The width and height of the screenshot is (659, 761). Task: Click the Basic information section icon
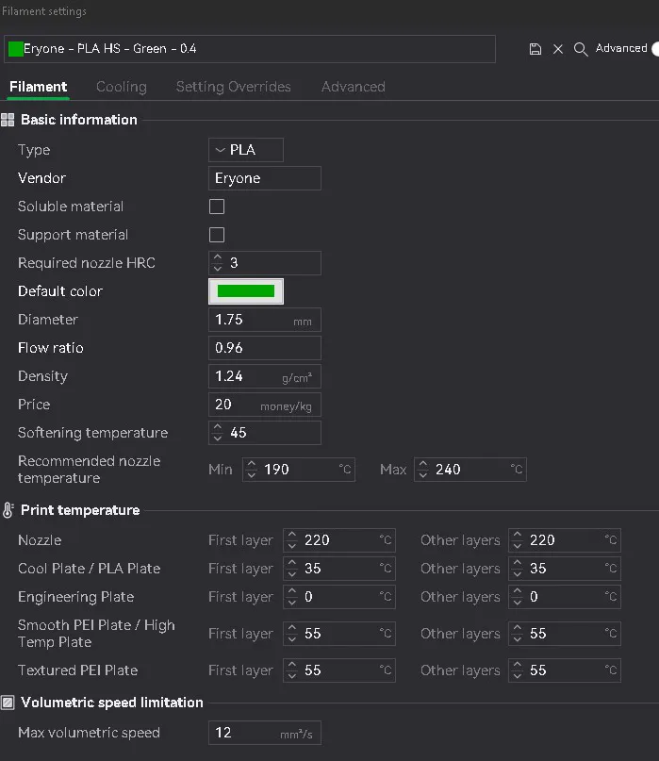[8, 120]
